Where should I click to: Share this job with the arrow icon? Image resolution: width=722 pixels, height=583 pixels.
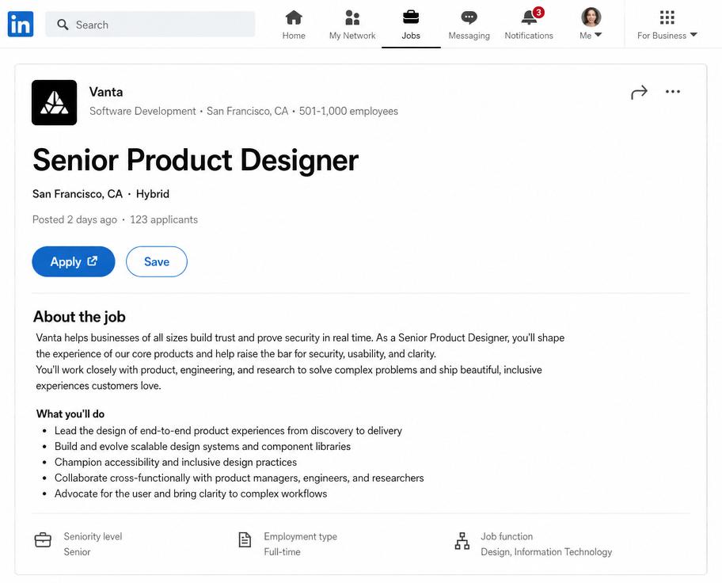[639, 92]
